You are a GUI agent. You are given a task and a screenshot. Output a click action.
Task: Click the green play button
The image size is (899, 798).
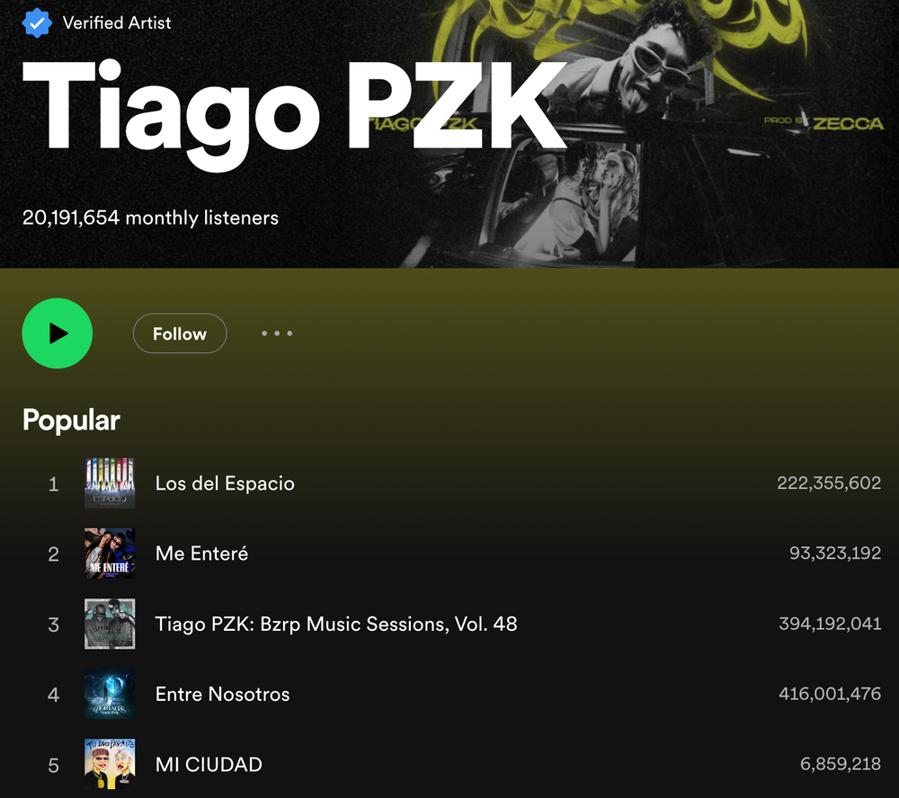coord(58,333)
